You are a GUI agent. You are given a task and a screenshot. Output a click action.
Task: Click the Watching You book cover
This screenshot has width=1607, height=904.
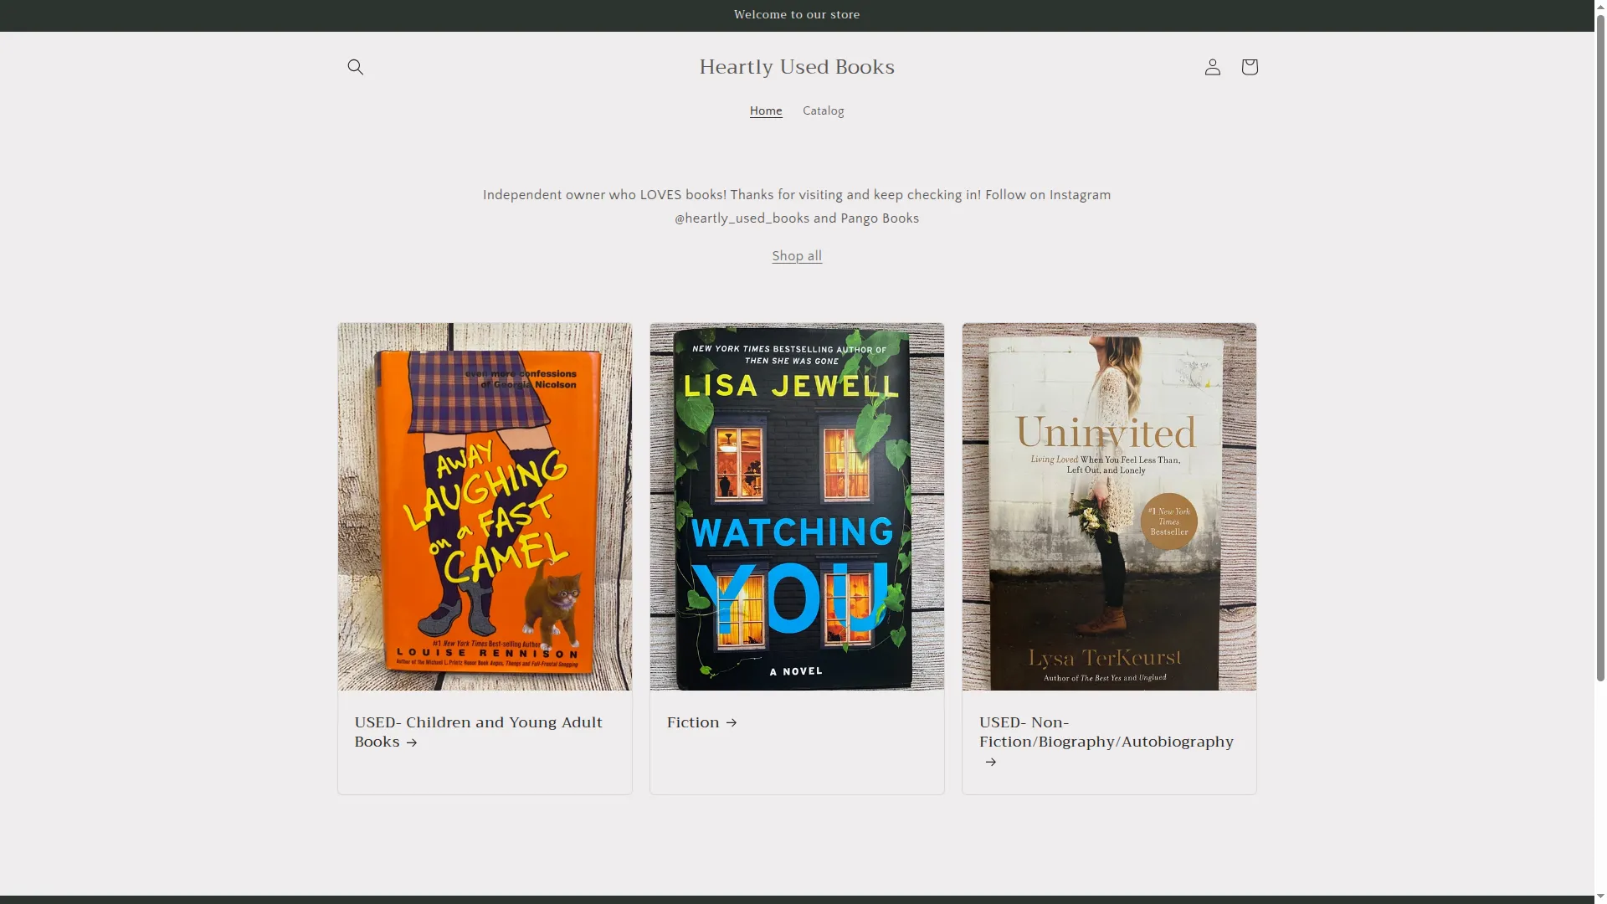[x=797, y=506]
